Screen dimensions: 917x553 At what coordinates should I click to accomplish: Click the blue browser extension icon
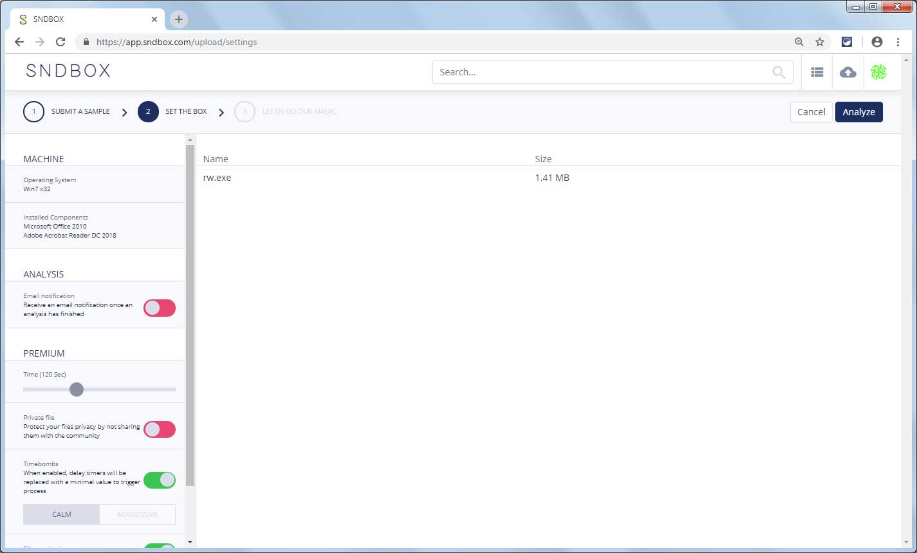[x=847, y=42]
